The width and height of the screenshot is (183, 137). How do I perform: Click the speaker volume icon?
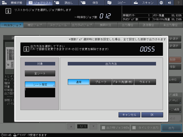170,2
